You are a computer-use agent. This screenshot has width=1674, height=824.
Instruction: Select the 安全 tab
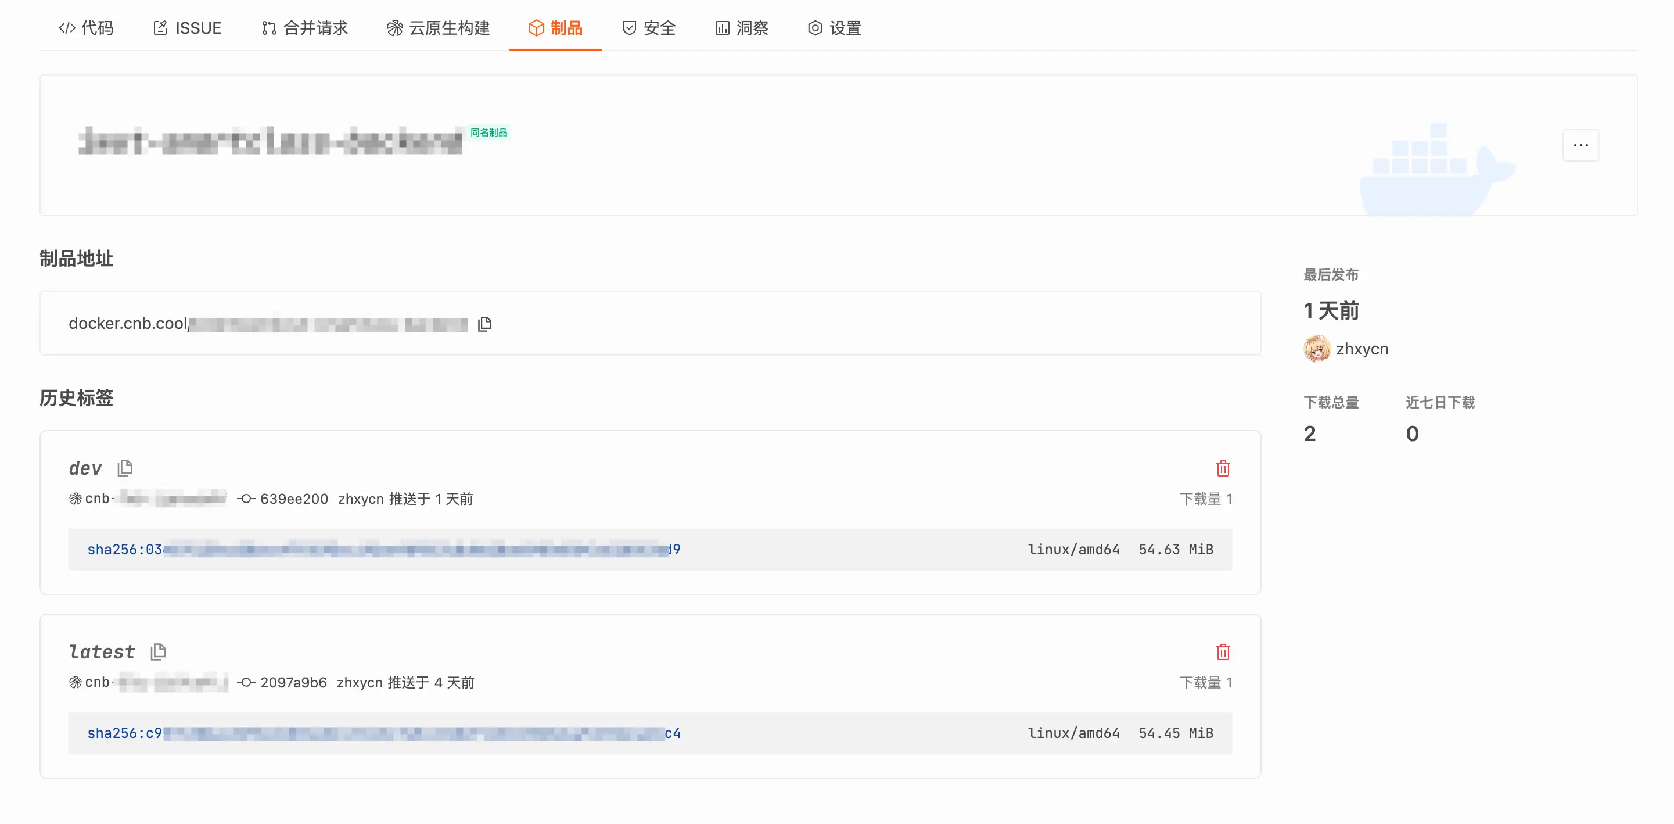coord(649,28)
